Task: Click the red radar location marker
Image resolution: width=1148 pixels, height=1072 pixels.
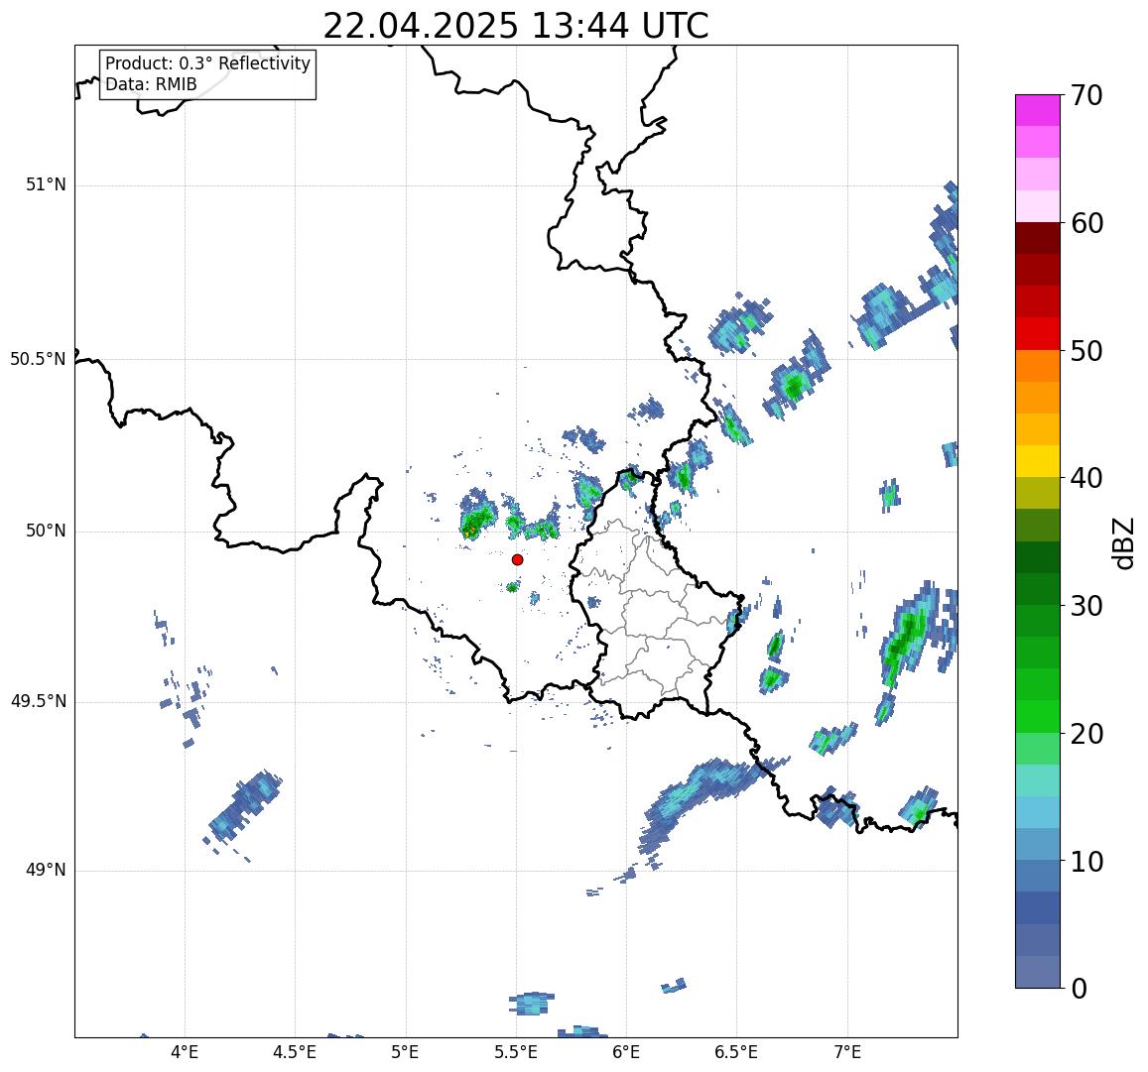Action: pos(518,559)
